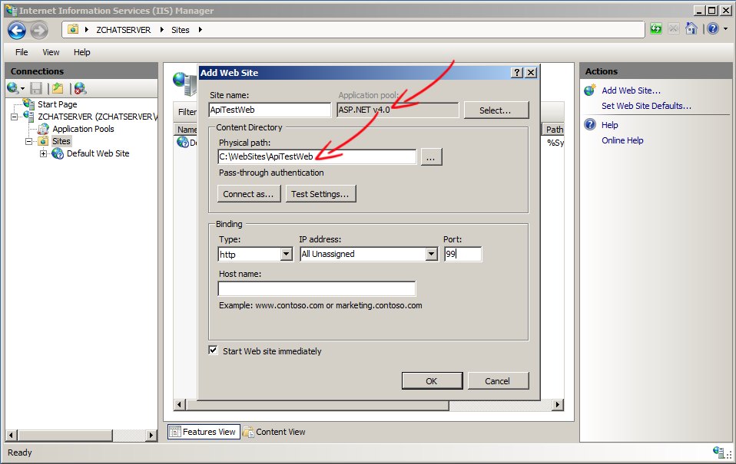Click Sites in the breadcrumb path
The image size is (736, 464).
point(181,30)
